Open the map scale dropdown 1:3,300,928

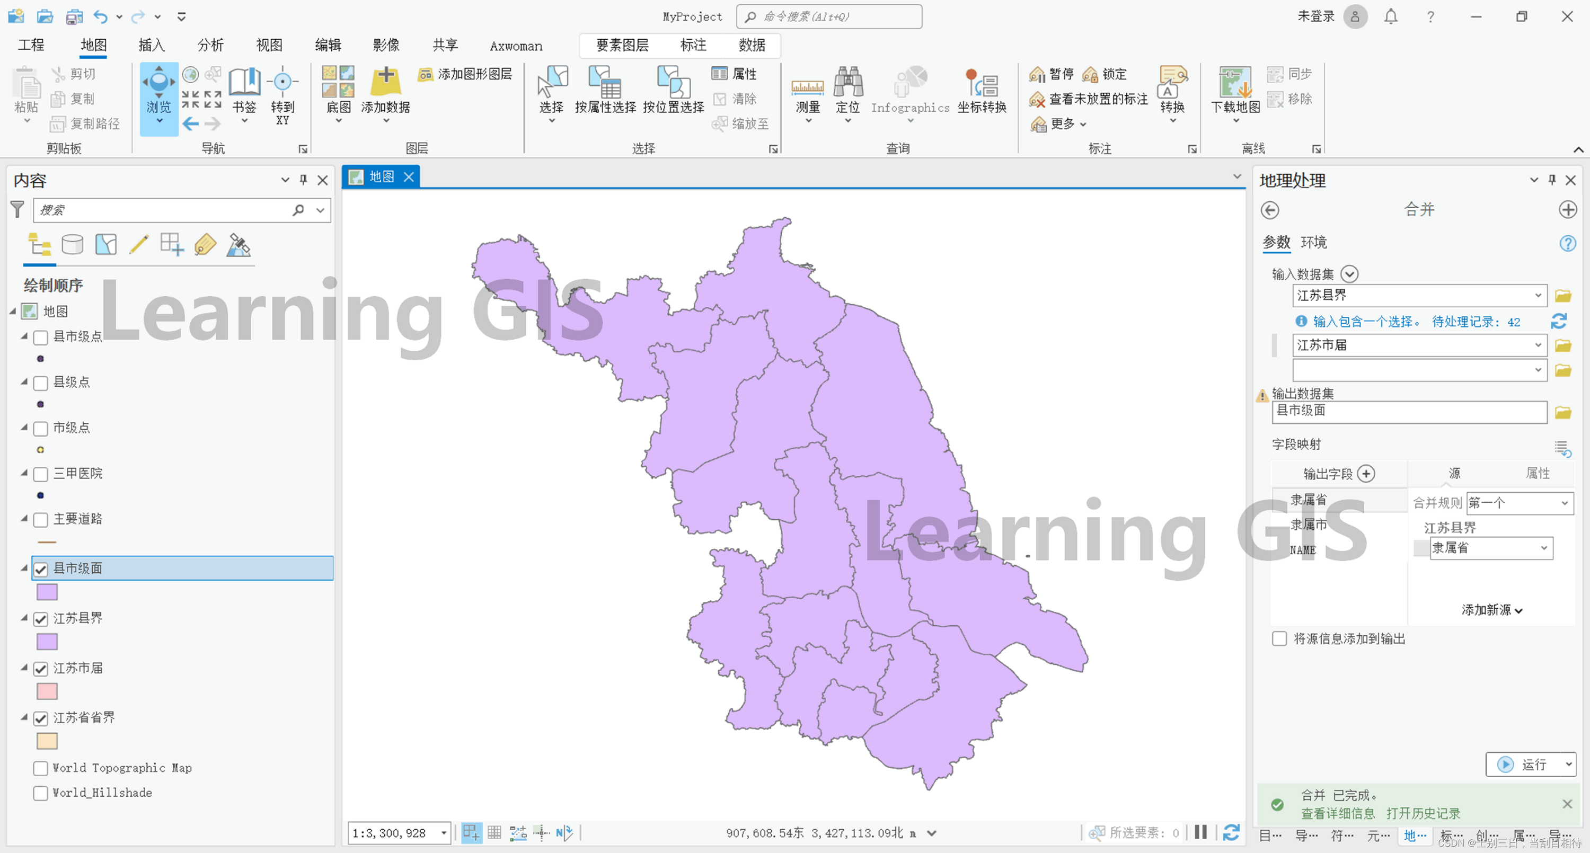coord(443,833)
